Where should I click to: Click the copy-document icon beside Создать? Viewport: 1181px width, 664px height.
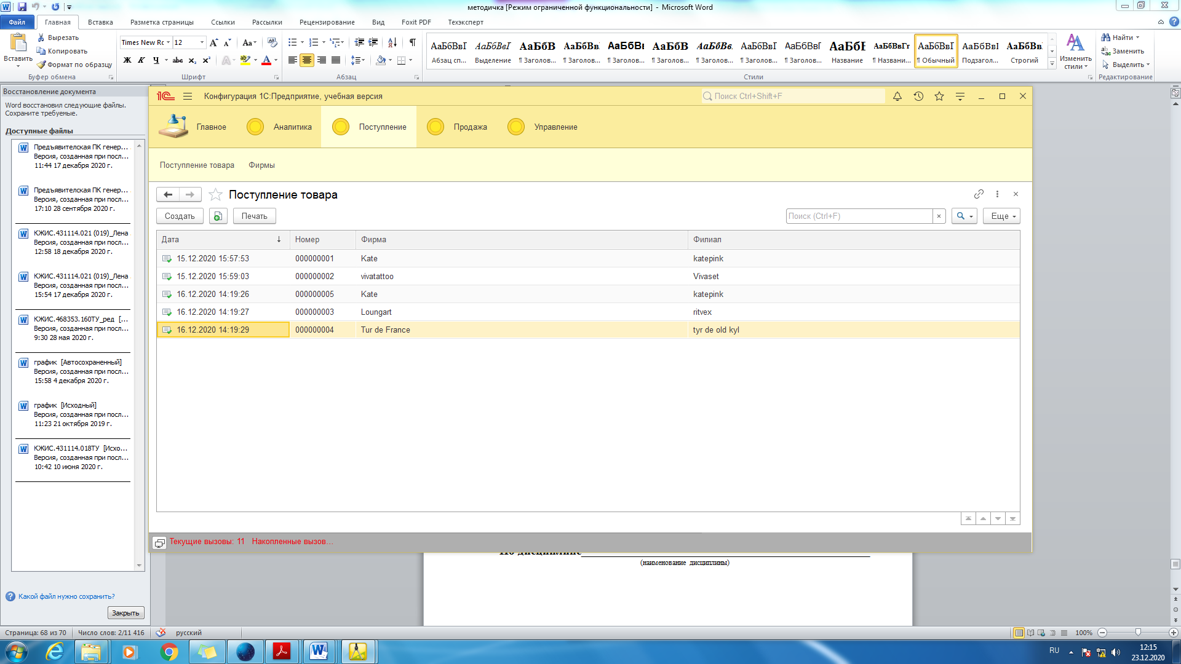(218, 216)
